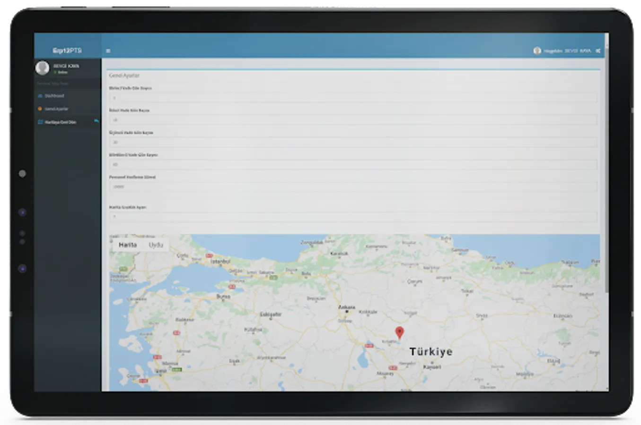Click the Harita Uzaklık Ayarı input field
641x425 pixels.
coord(353,217)
